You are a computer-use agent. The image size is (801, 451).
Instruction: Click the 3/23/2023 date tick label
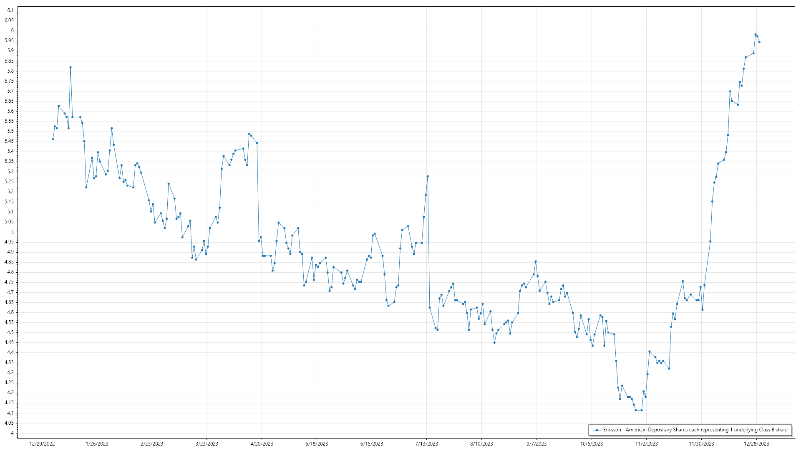(x=207, y=444)
